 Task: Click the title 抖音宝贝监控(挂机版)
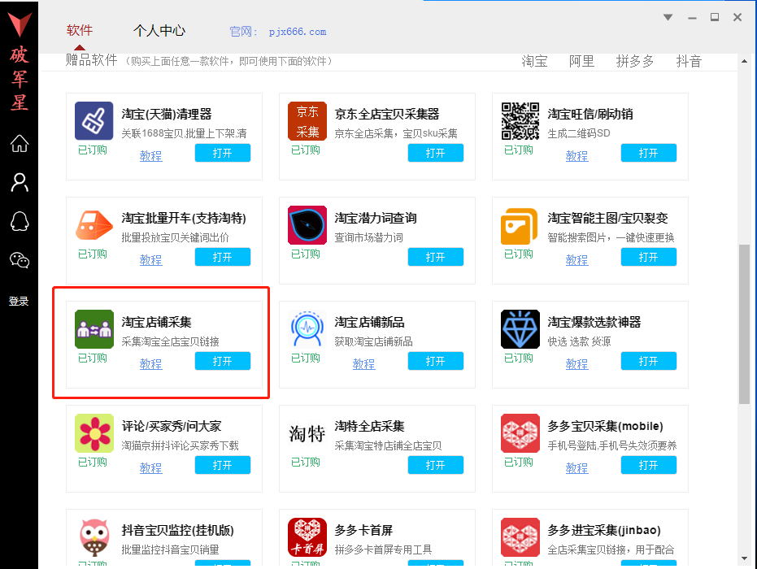click(177, 531)
